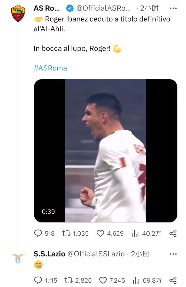
Task: Retweet the S.S. Lazio reply
Action: [68, 280]
